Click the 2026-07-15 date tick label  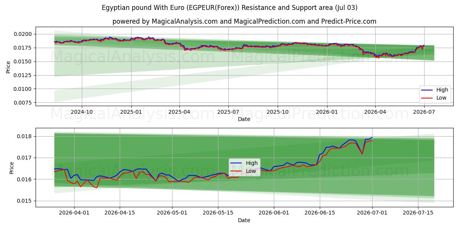pyautogui.click(x=418, y=213)
